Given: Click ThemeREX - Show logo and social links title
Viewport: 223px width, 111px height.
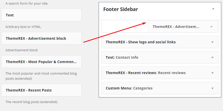Looking at the screenshot, I should 140,42.
